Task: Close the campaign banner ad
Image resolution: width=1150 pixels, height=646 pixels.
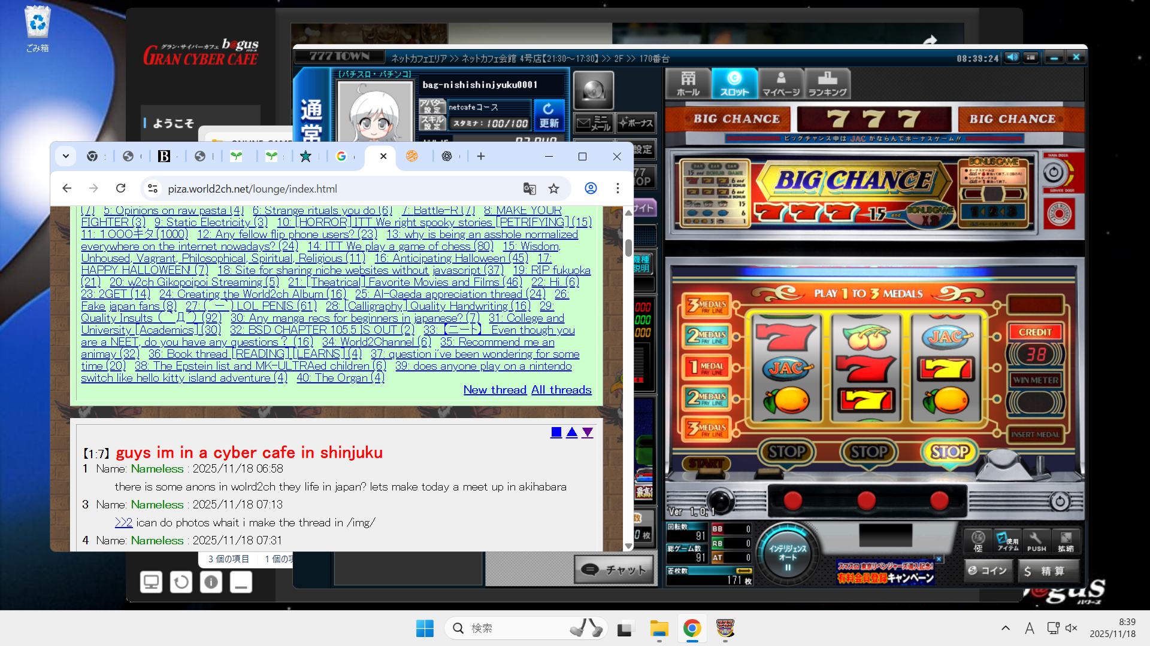Action: [939, 559]
